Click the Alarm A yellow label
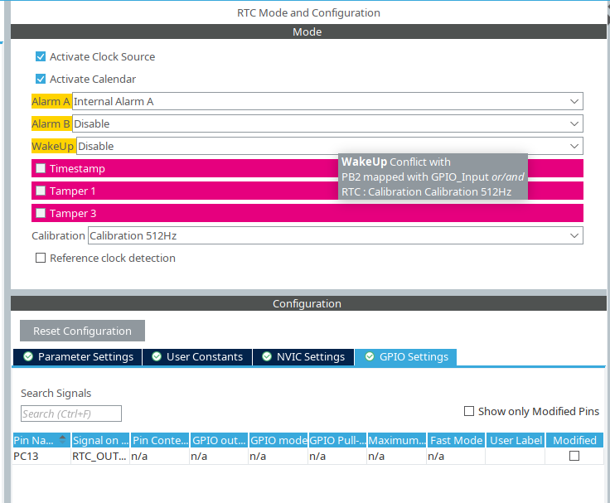The image size is (610, 503). (x=51, y=102)
